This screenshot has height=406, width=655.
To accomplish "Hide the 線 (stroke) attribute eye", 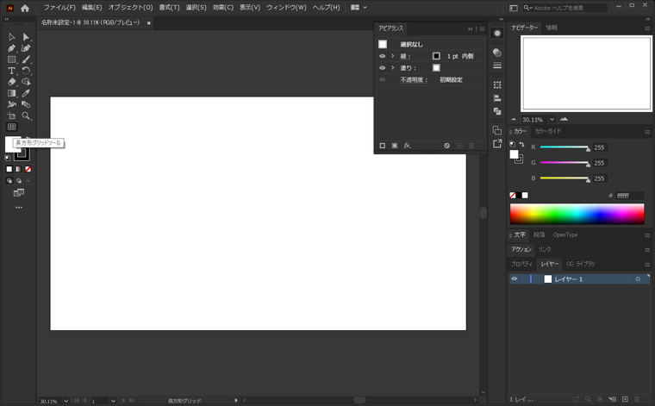I will coord(383,56).
